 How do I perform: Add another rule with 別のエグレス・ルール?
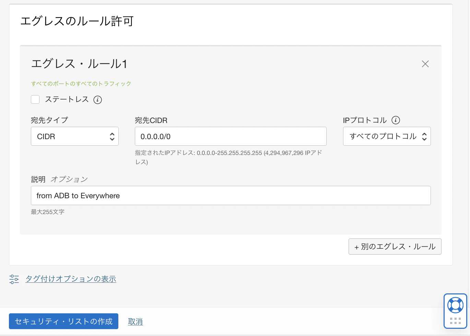pyautogui.click(x=395, y=247)
